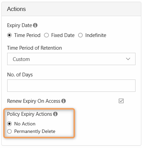The height and width of the screenshot is (148, 142).
Task: Open the Custom retention period dropdown
Action: point(71,59)
